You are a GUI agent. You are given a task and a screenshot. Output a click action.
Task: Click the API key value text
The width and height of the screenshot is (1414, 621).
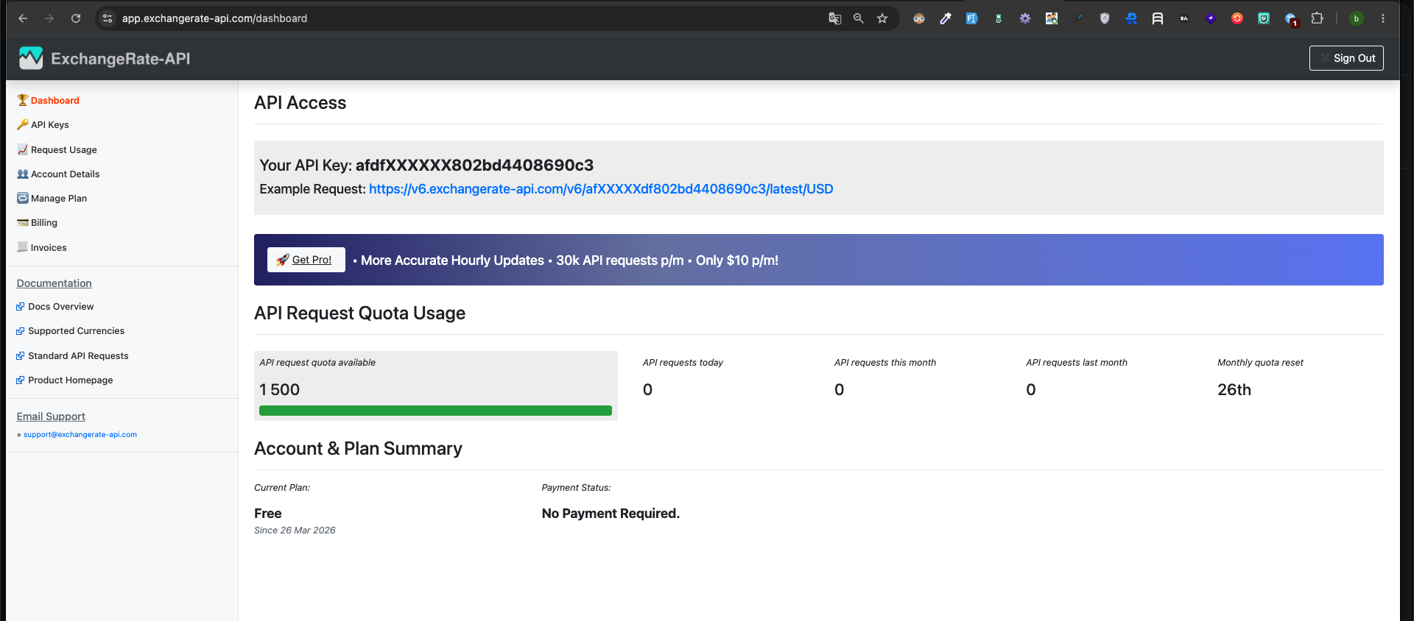474,166
